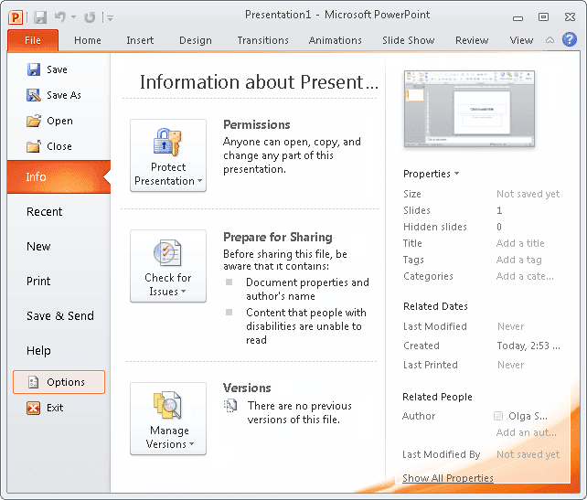
Task: Open the View tab
Action: click(521, 40)
